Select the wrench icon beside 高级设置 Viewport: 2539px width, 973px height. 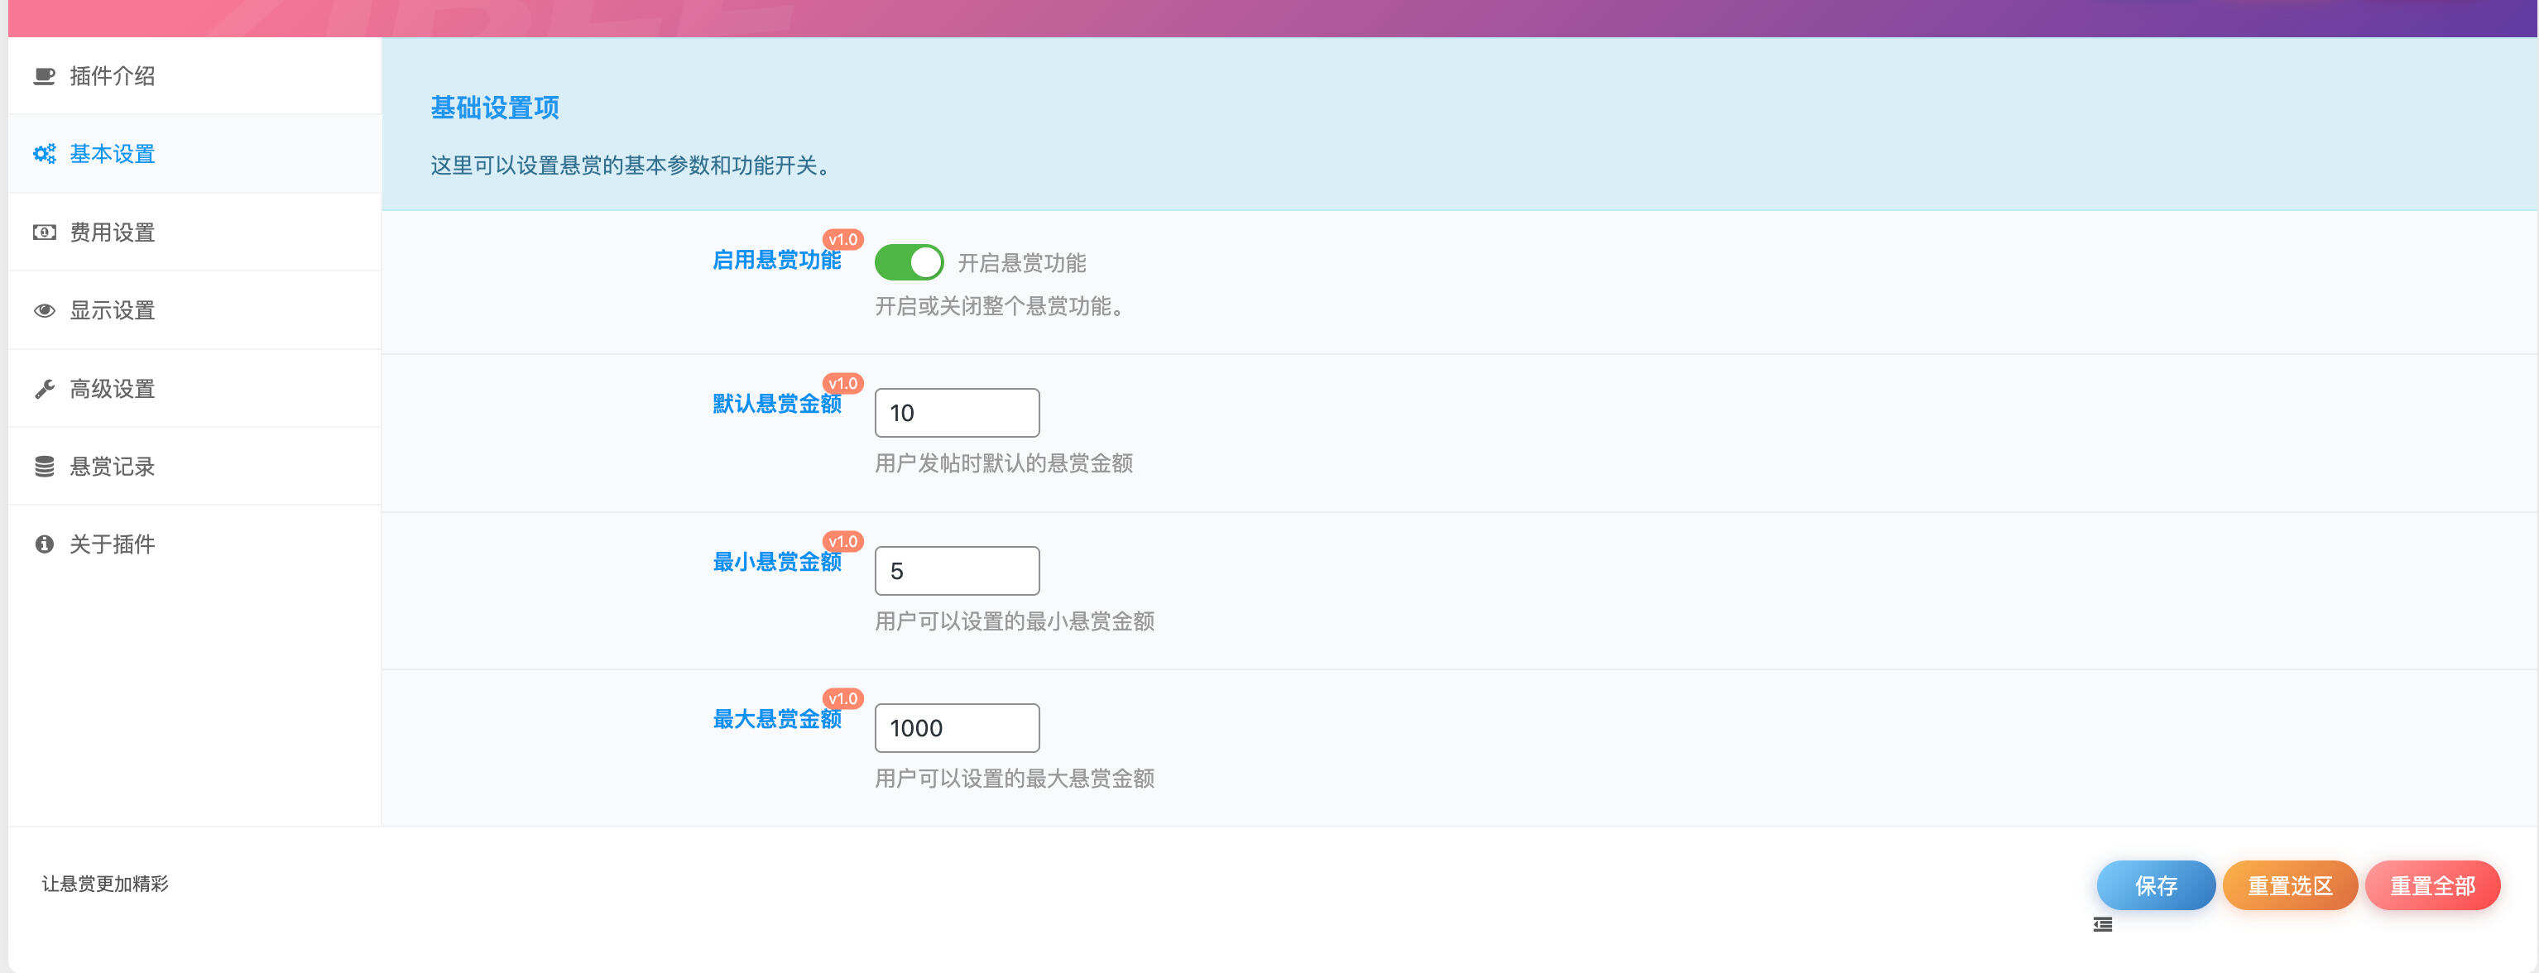pyautogui.click(x=42, y=388)
